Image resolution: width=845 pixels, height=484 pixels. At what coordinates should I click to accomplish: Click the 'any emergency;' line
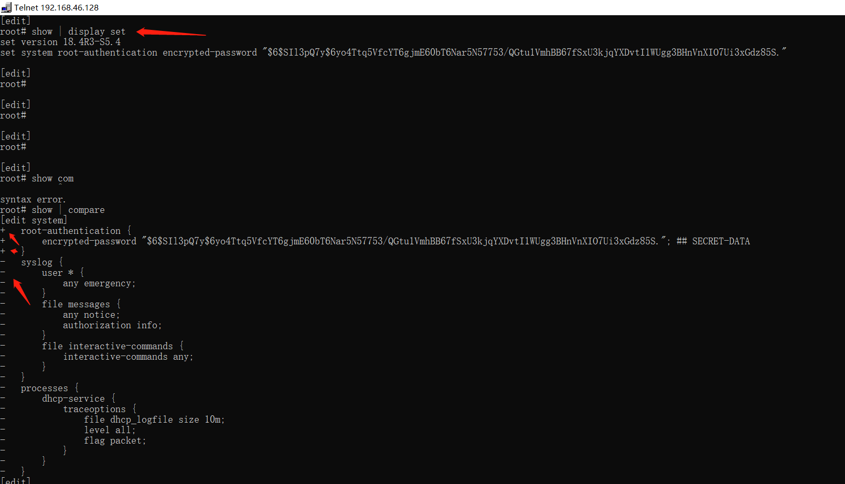(x=99, y=283)
